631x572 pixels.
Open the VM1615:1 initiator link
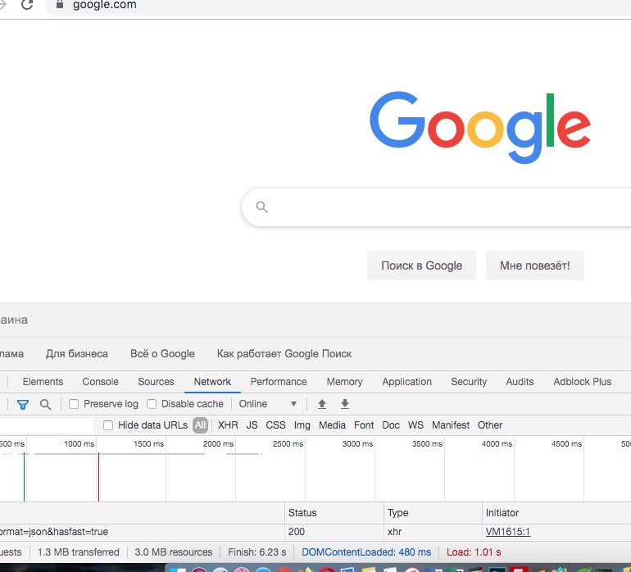507,532
